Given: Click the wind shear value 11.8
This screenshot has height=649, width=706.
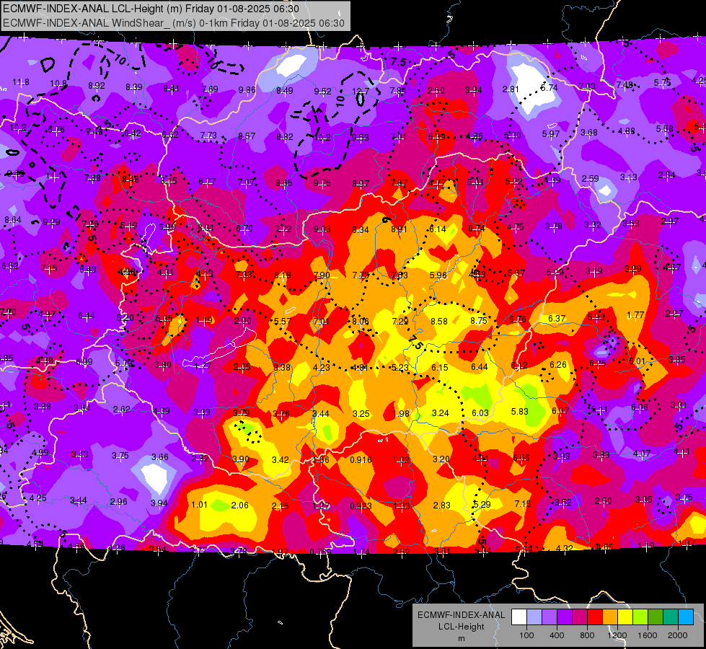Looking at the screenshot, I should (21, 82).
